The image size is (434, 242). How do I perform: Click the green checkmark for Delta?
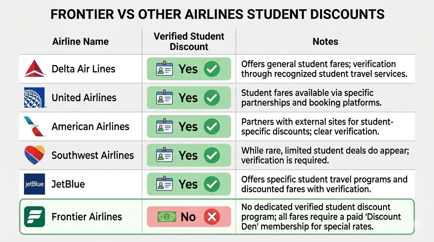pyautogui.click(x=212, y=69)
